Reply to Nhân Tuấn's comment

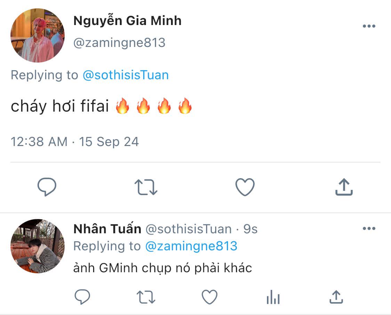coord(82,297)
